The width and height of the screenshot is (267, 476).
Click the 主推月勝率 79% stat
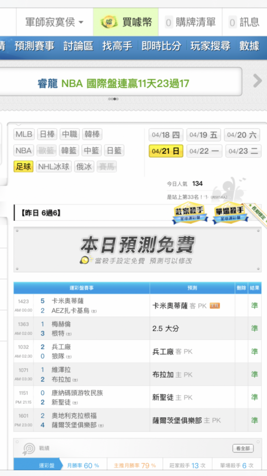pyautogui.click(x=135, y=466)
